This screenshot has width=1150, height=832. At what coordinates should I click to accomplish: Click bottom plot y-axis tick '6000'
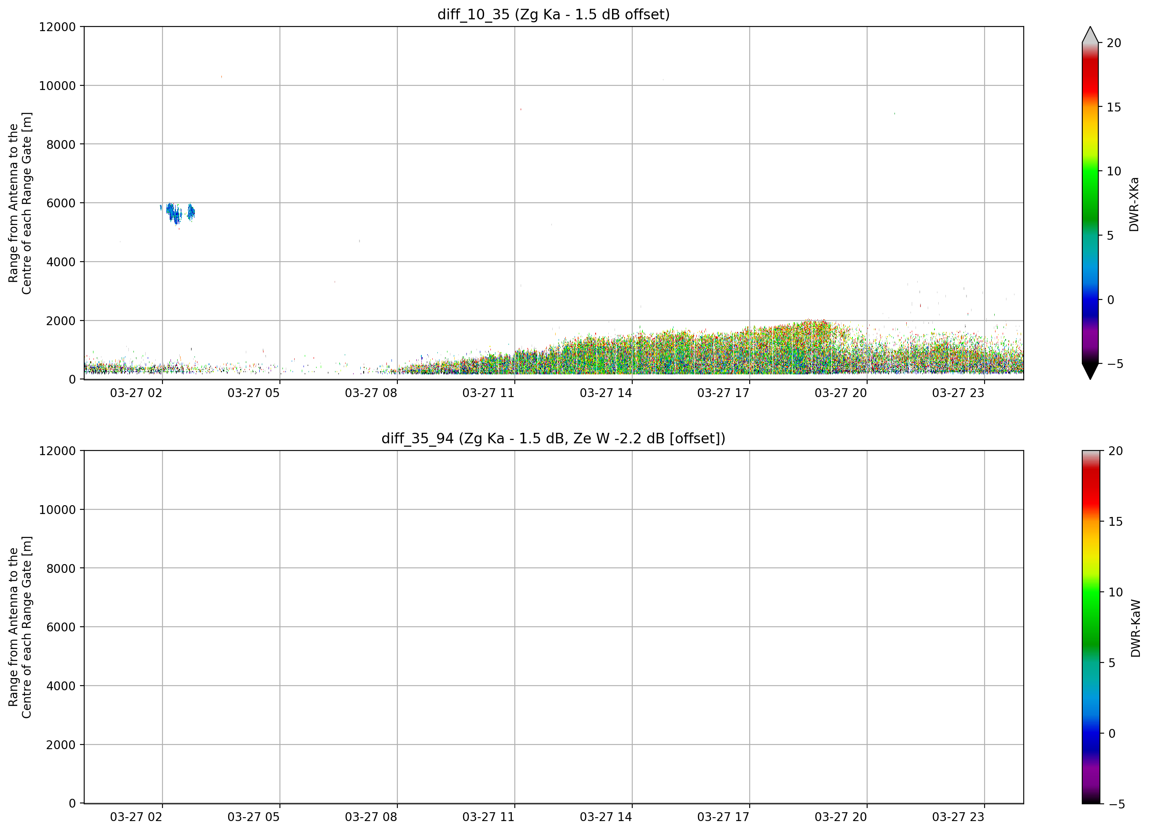click(x=61, y=627)
